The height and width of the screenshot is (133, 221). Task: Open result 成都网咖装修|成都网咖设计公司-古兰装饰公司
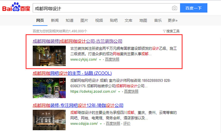click(77, 41)
